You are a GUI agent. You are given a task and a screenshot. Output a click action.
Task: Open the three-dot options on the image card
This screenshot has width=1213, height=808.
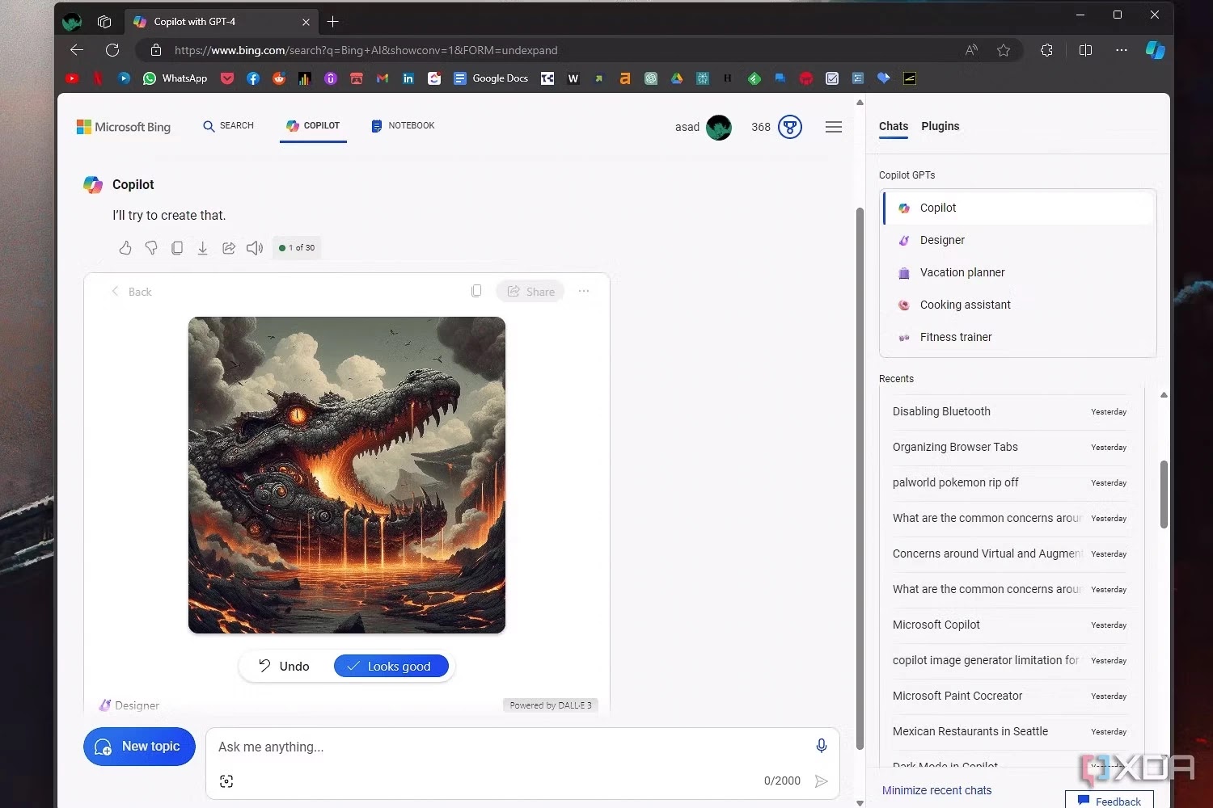[584, 291]
